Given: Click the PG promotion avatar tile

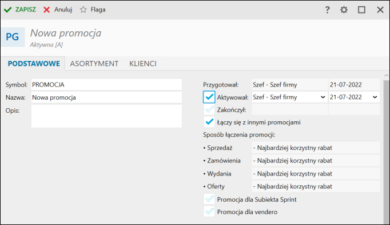Looking at the screenshot, I should pos(13,37).
